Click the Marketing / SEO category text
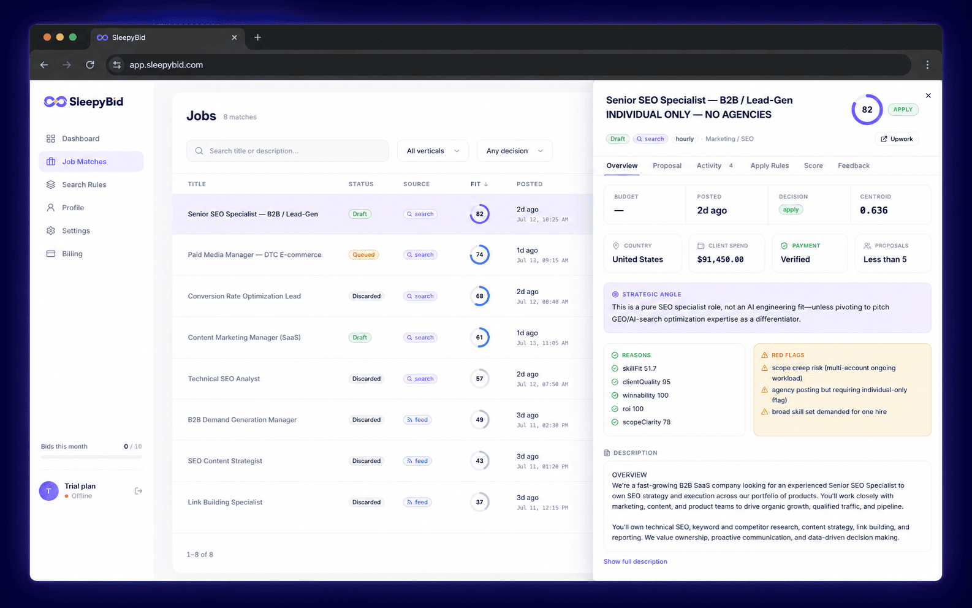Viewport: 972px width, 608px height. coord(729,139)
